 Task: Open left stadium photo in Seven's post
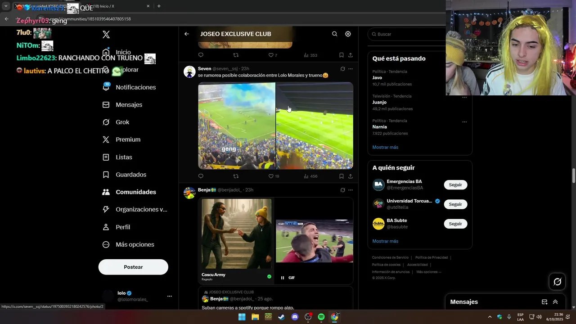point(237,126)
